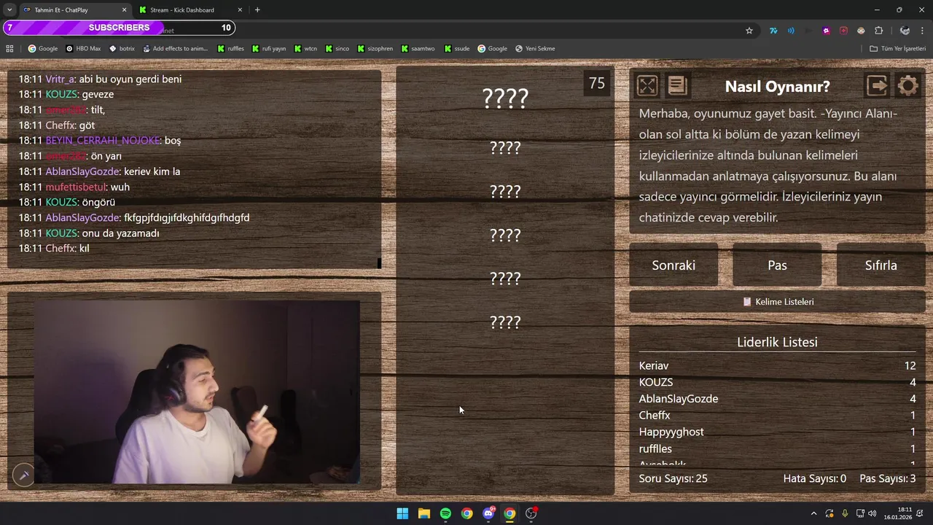This screenshot has height=525, width=933.
Task: Open the tab search dropdown arrow
Action: tap(9, 9)
